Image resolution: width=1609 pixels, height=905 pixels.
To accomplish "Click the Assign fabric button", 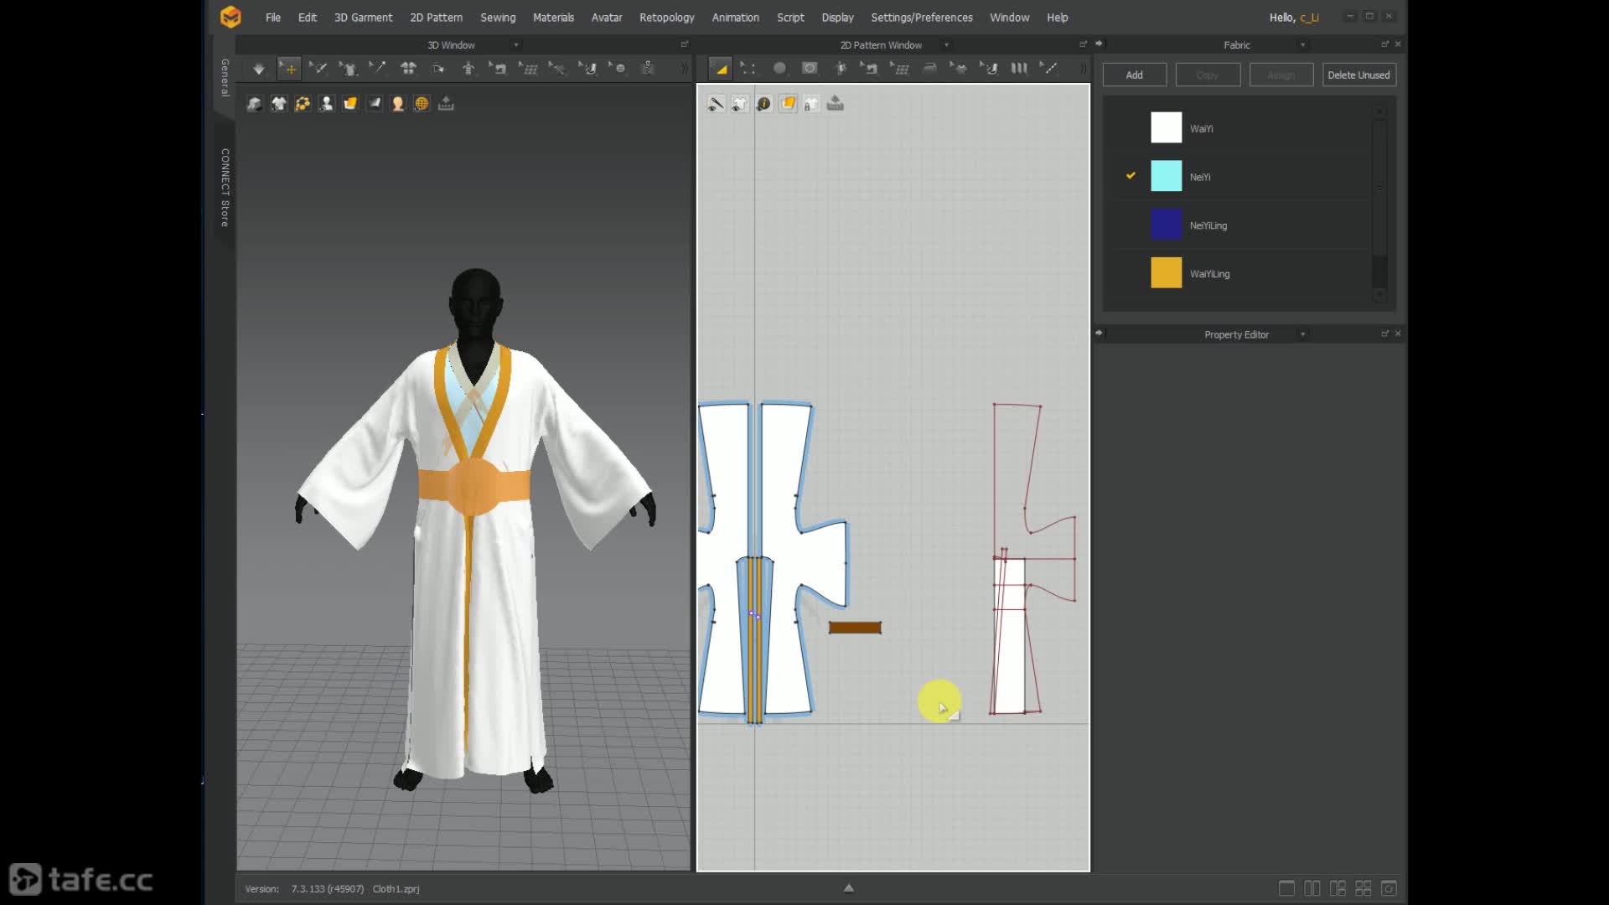I will click(x=1280, y=75).
